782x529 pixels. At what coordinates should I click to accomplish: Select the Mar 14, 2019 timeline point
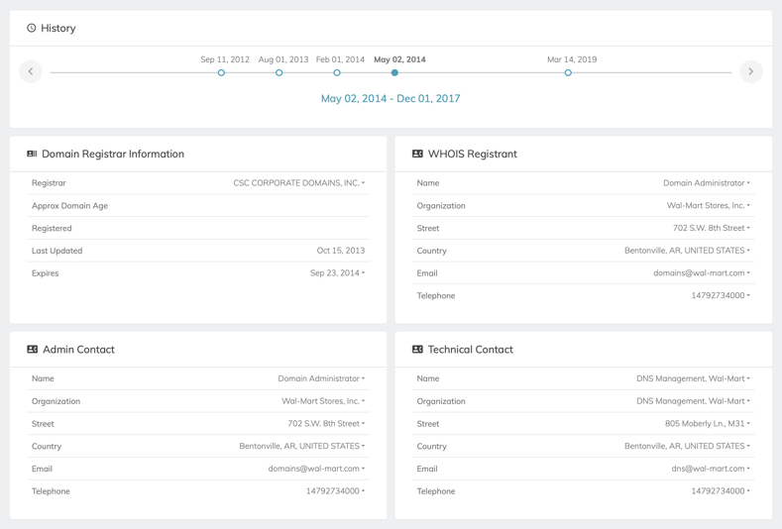pyautogui.click(x=568, y=72)
